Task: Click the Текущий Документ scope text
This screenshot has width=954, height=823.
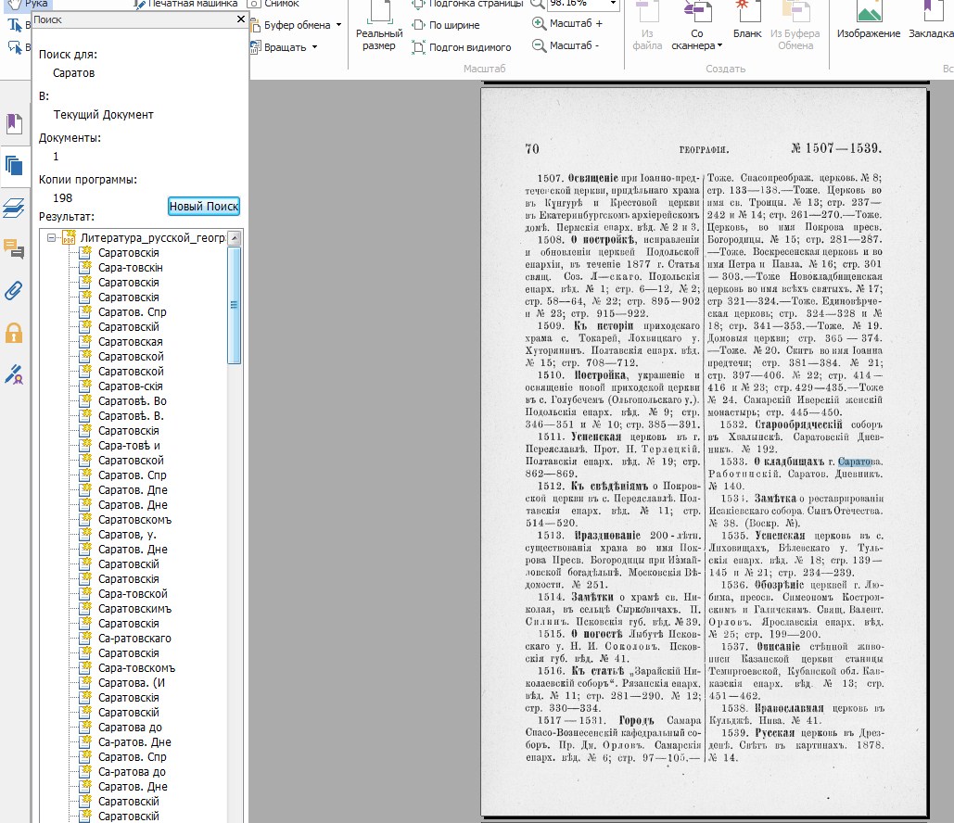Action: (x=103, y=114)
